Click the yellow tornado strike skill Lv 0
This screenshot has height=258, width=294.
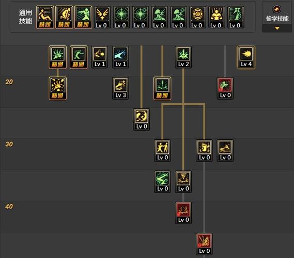point(183,182)
